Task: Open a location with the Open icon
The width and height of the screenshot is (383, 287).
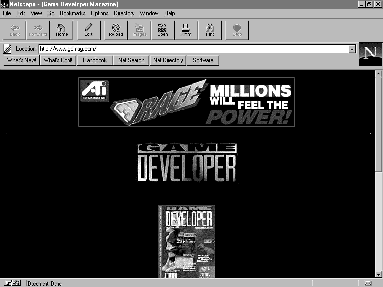Action: pos(163,30)
